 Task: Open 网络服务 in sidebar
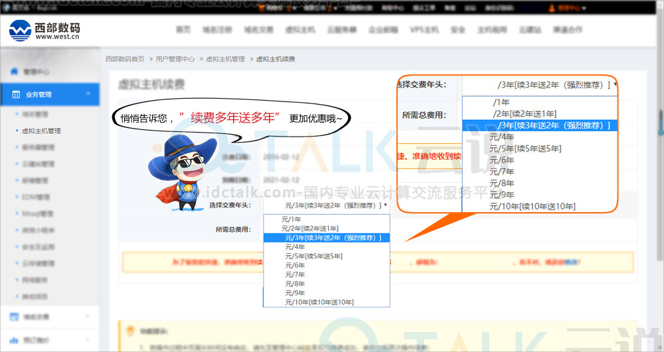pos(35,280)
